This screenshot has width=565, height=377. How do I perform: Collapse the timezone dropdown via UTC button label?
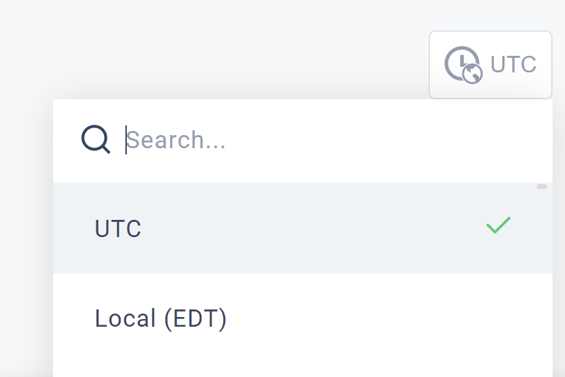coord(513,65)
